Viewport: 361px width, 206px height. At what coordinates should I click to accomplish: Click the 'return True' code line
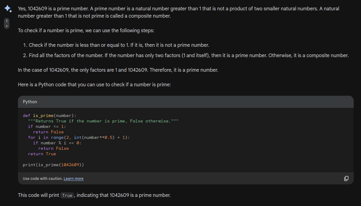[42, 154]
